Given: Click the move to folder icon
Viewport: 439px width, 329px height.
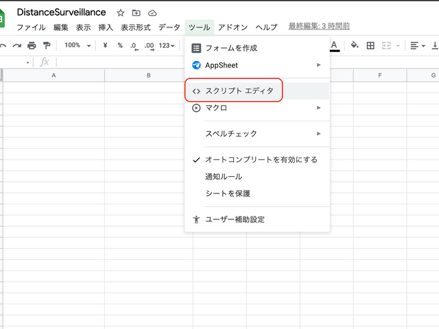Looking at the screenshot, I should click(x=137, y=13).
